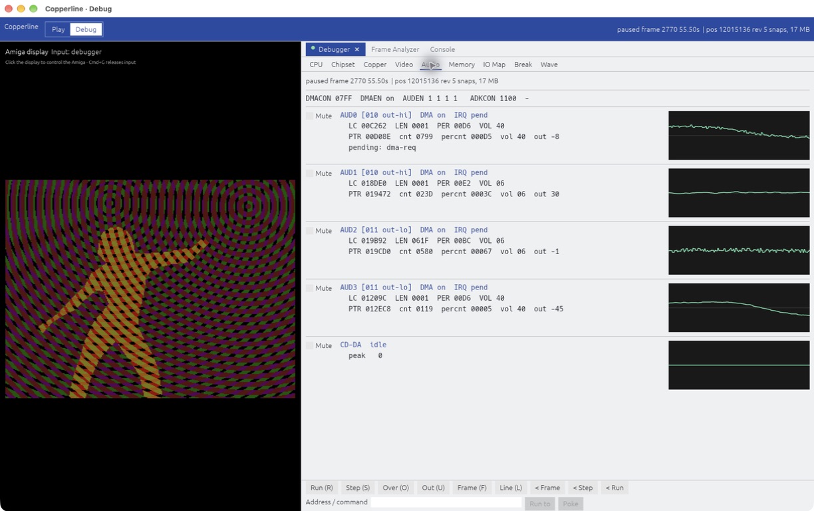Open the Wave sub-tab
Screen dimensions: 814x511
point(549,65)
